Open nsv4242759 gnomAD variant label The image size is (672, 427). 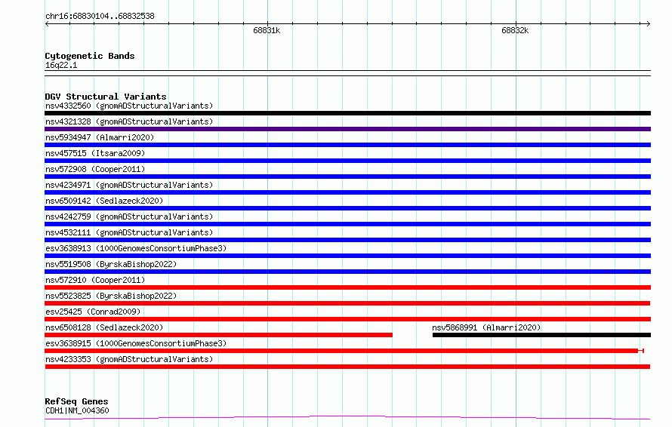pyautogui.click(x=129, y=217)
